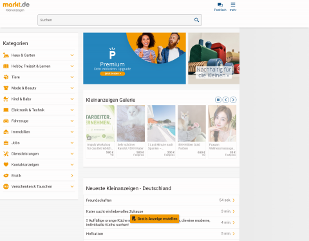Focus the Suchen search field
The image size is (309, 241).
coord(120,20)
